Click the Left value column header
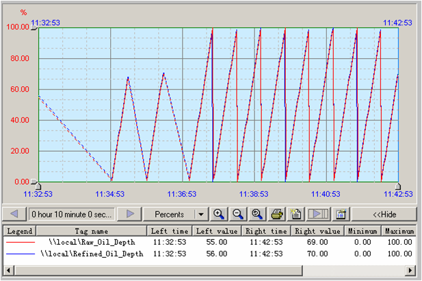The width and height of the screenshot is (422, 281). click(x=217, y=231)
